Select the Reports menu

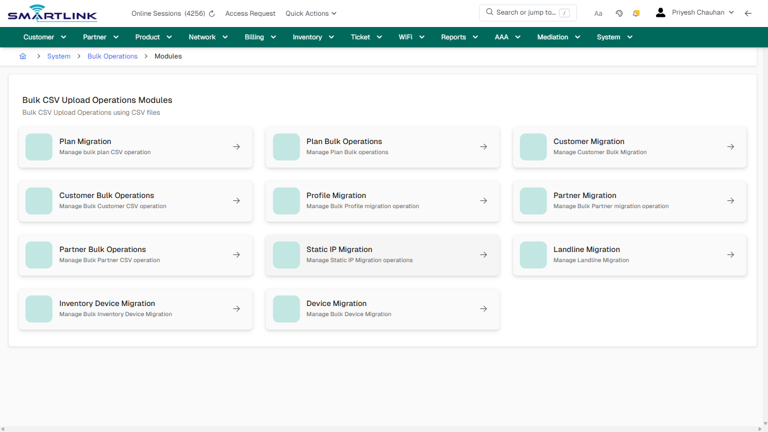coord(459,37)
